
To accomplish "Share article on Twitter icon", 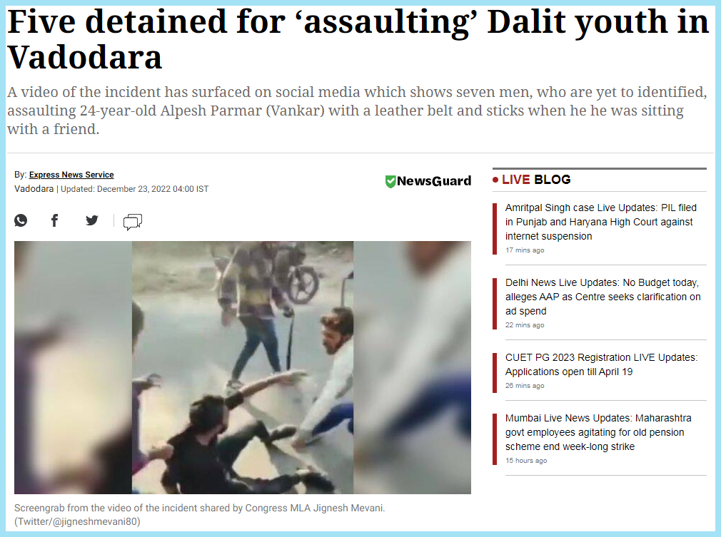I will click(x=92, y=220).
